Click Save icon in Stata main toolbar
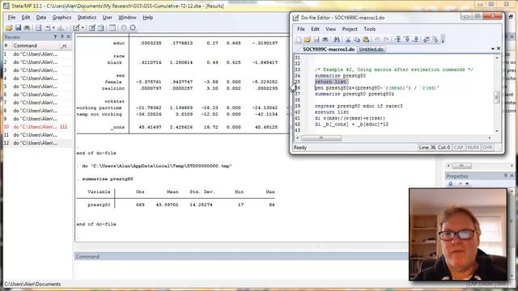The width and height of the screenshot is (518, 291). [x=18, y=28]
